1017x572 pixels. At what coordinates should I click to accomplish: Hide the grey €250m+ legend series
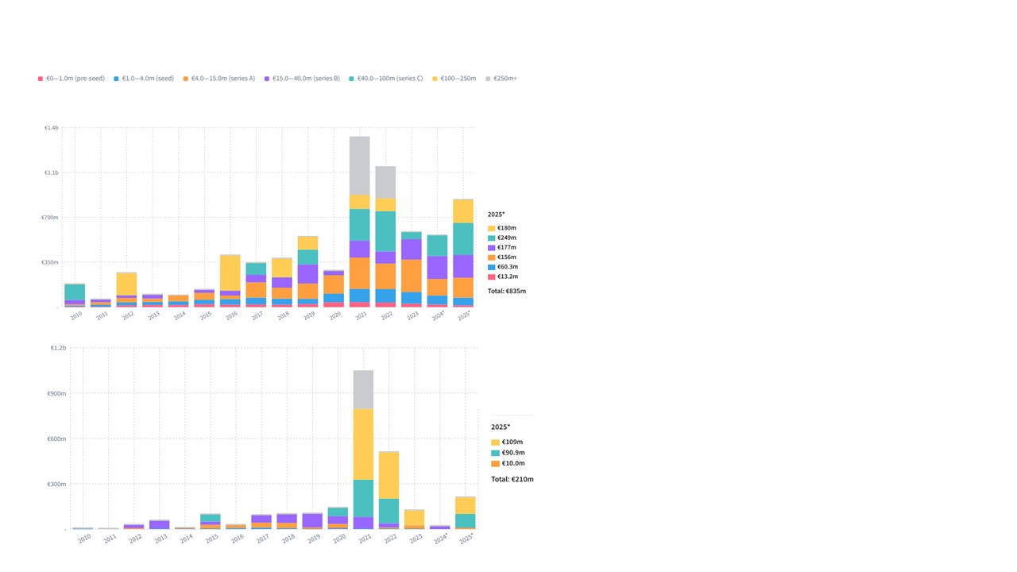pos(505,79)
